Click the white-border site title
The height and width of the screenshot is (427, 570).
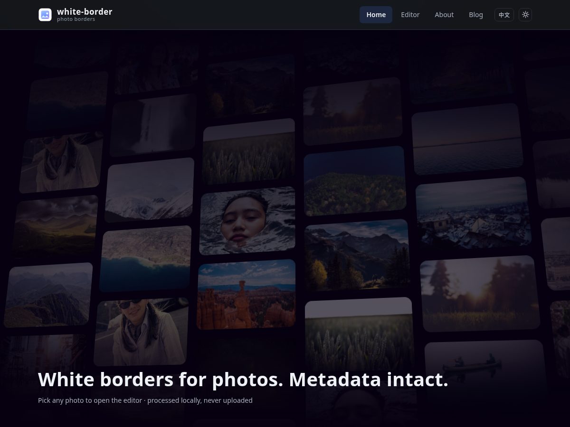click(85, 11)
